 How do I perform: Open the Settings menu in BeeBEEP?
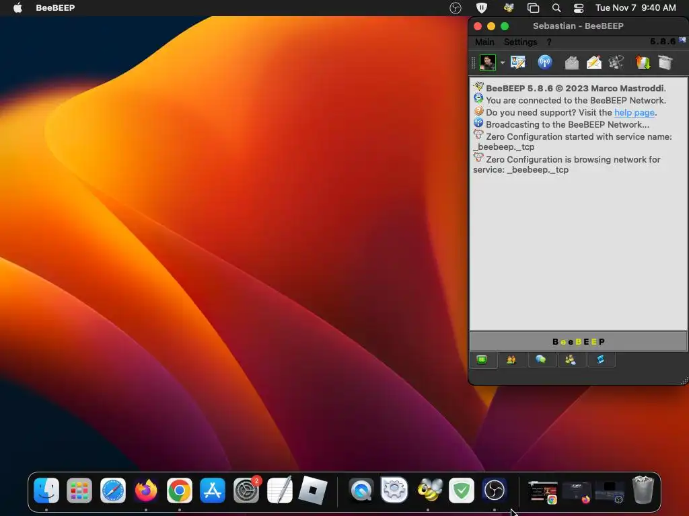pos(520,42)
